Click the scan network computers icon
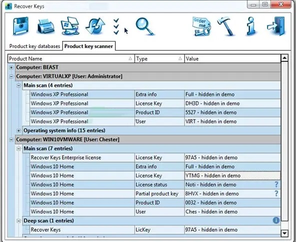This screenshot has width=296, height=242. point(70,26)
